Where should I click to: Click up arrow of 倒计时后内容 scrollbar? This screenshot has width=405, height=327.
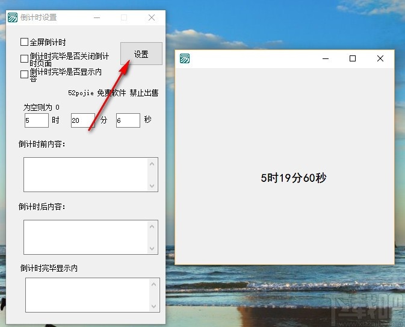tap(152, 226)
